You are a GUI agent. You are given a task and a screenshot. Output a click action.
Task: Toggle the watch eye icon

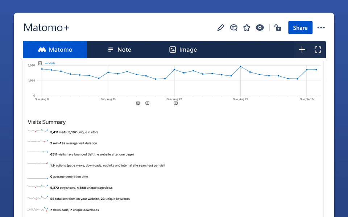tap(260, 28)
